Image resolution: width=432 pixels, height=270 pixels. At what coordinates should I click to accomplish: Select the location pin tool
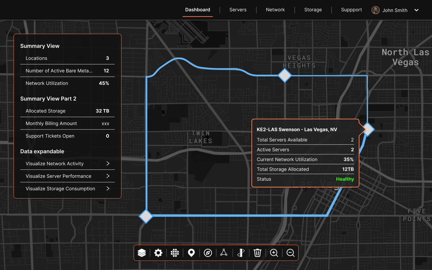point(191,253)
